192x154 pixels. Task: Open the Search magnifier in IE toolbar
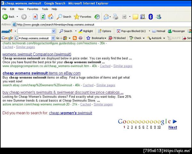[64, 17]
